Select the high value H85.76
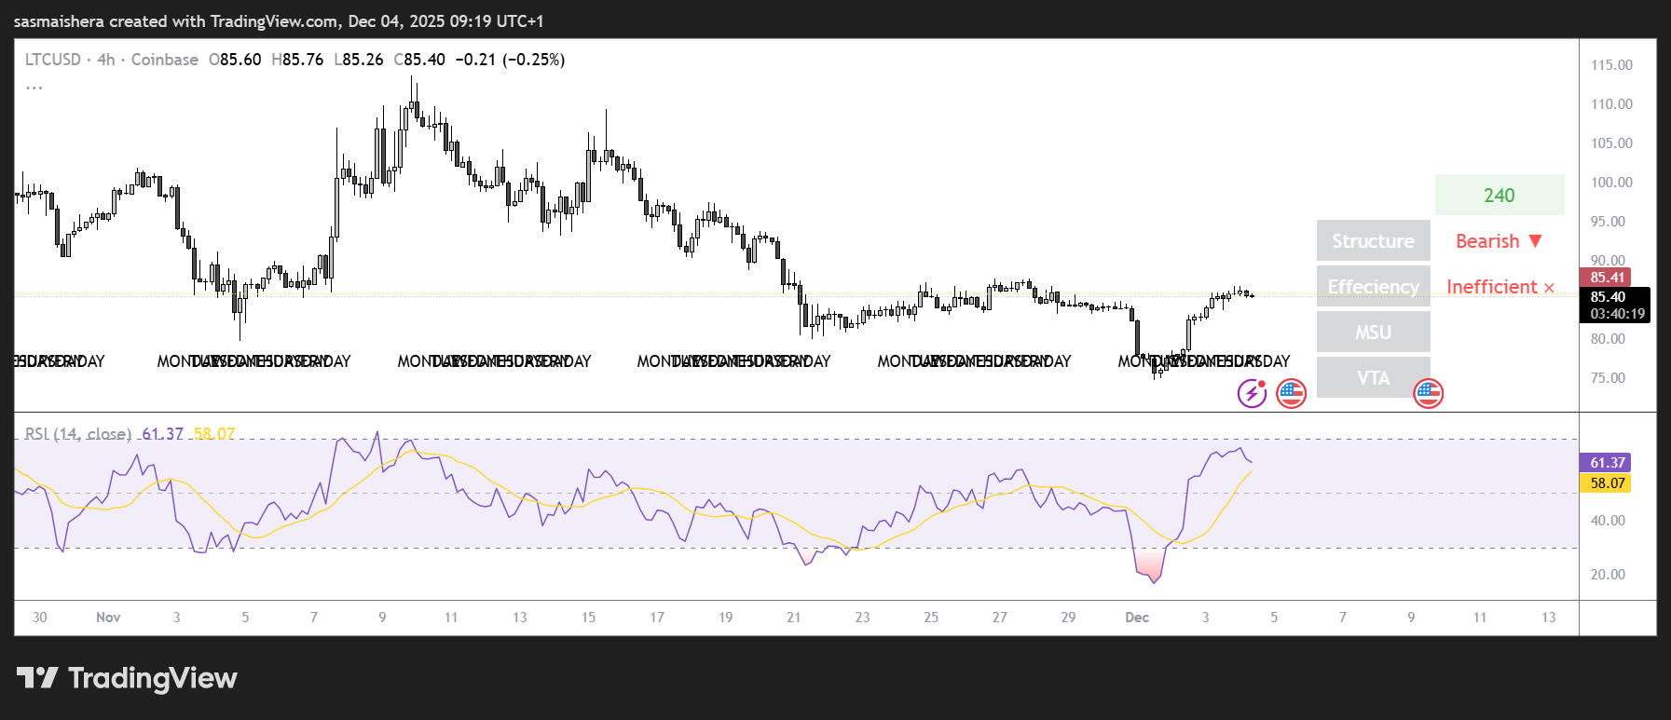This screenshot has height=720, width=1671. coord(297,60)
